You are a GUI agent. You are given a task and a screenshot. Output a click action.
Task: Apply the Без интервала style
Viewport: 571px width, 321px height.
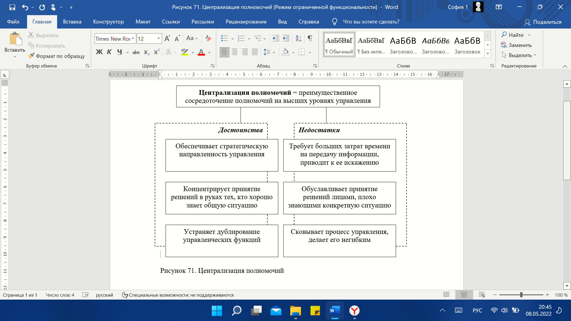pos(371,45)
